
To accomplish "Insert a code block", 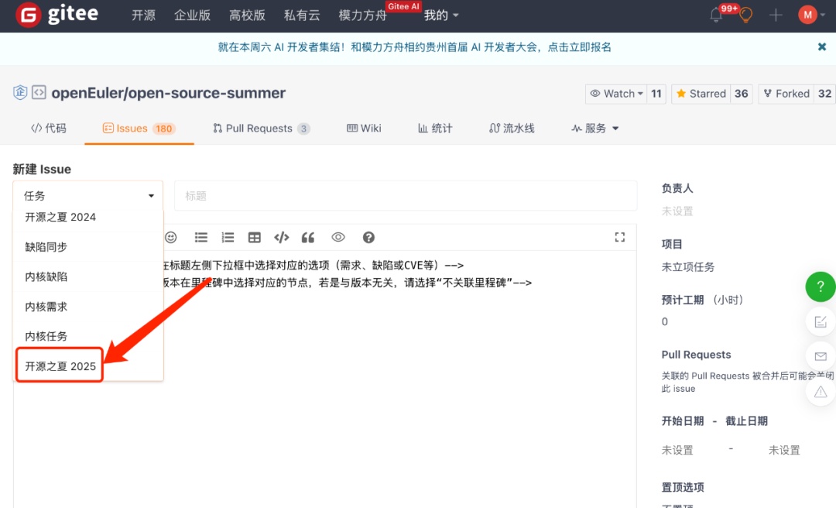I will coord(282,237).
